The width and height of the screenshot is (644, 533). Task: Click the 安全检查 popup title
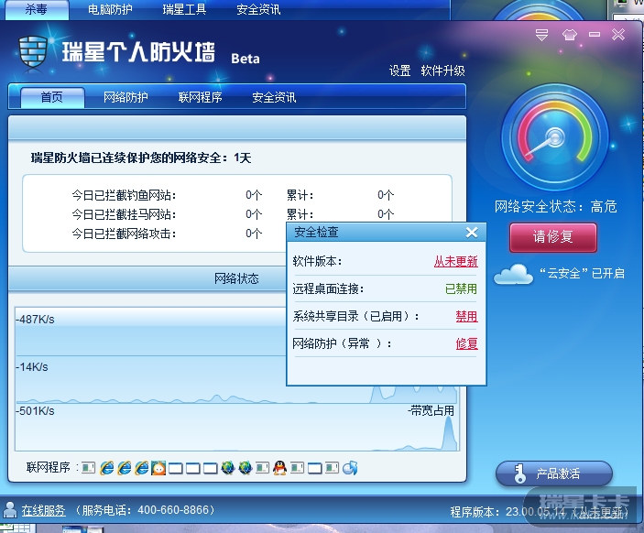coord(316,233)
